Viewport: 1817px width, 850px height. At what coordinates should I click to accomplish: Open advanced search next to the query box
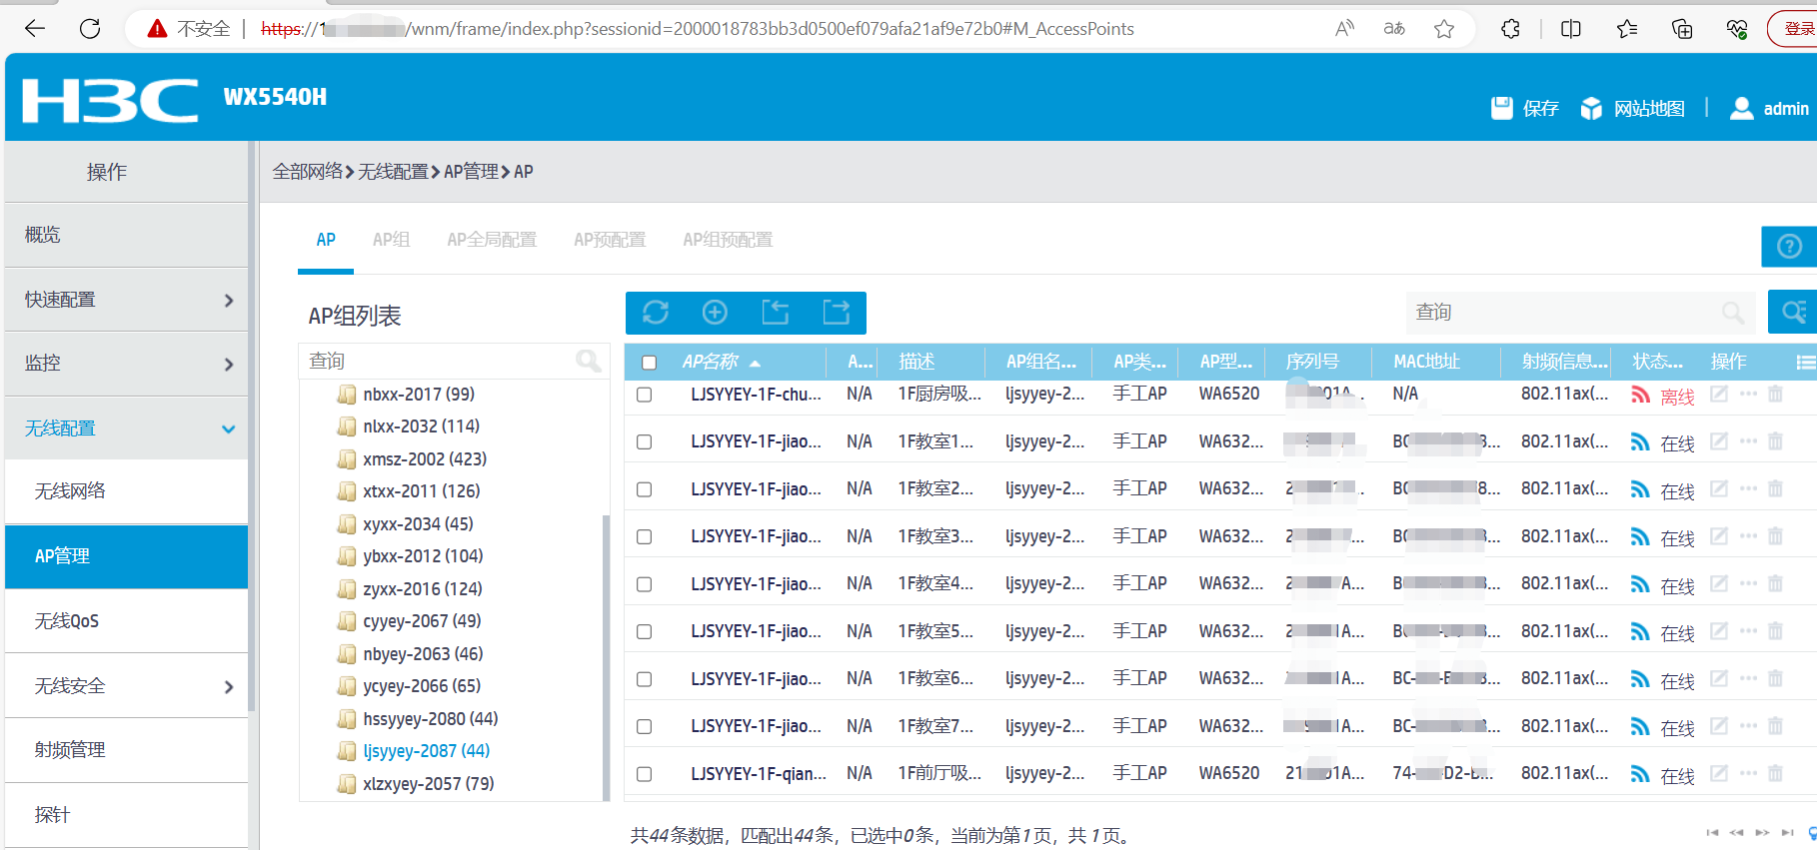click(x=1793, y=313)
